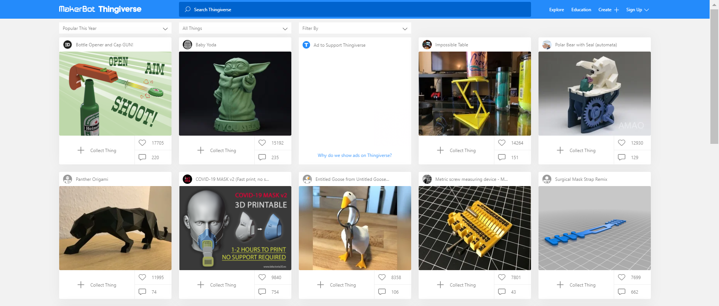Viewport: 719px width, 306px height.
Task: Like Polar Bear with Seal heart icon
Action: click(622, 143)
